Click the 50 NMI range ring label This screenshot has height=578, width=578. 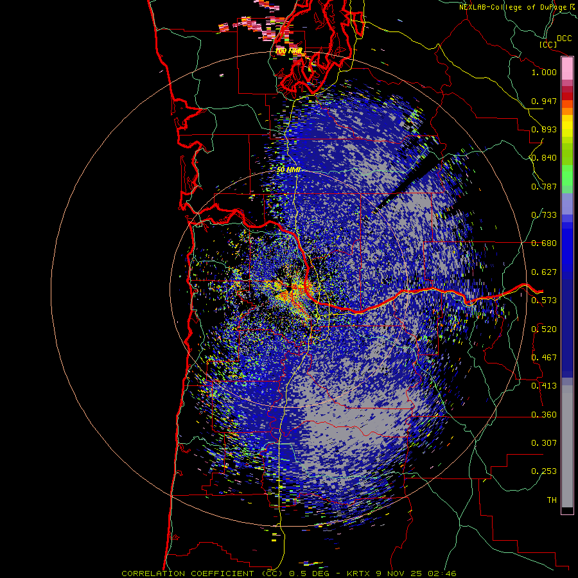click(x=288, y=170)
